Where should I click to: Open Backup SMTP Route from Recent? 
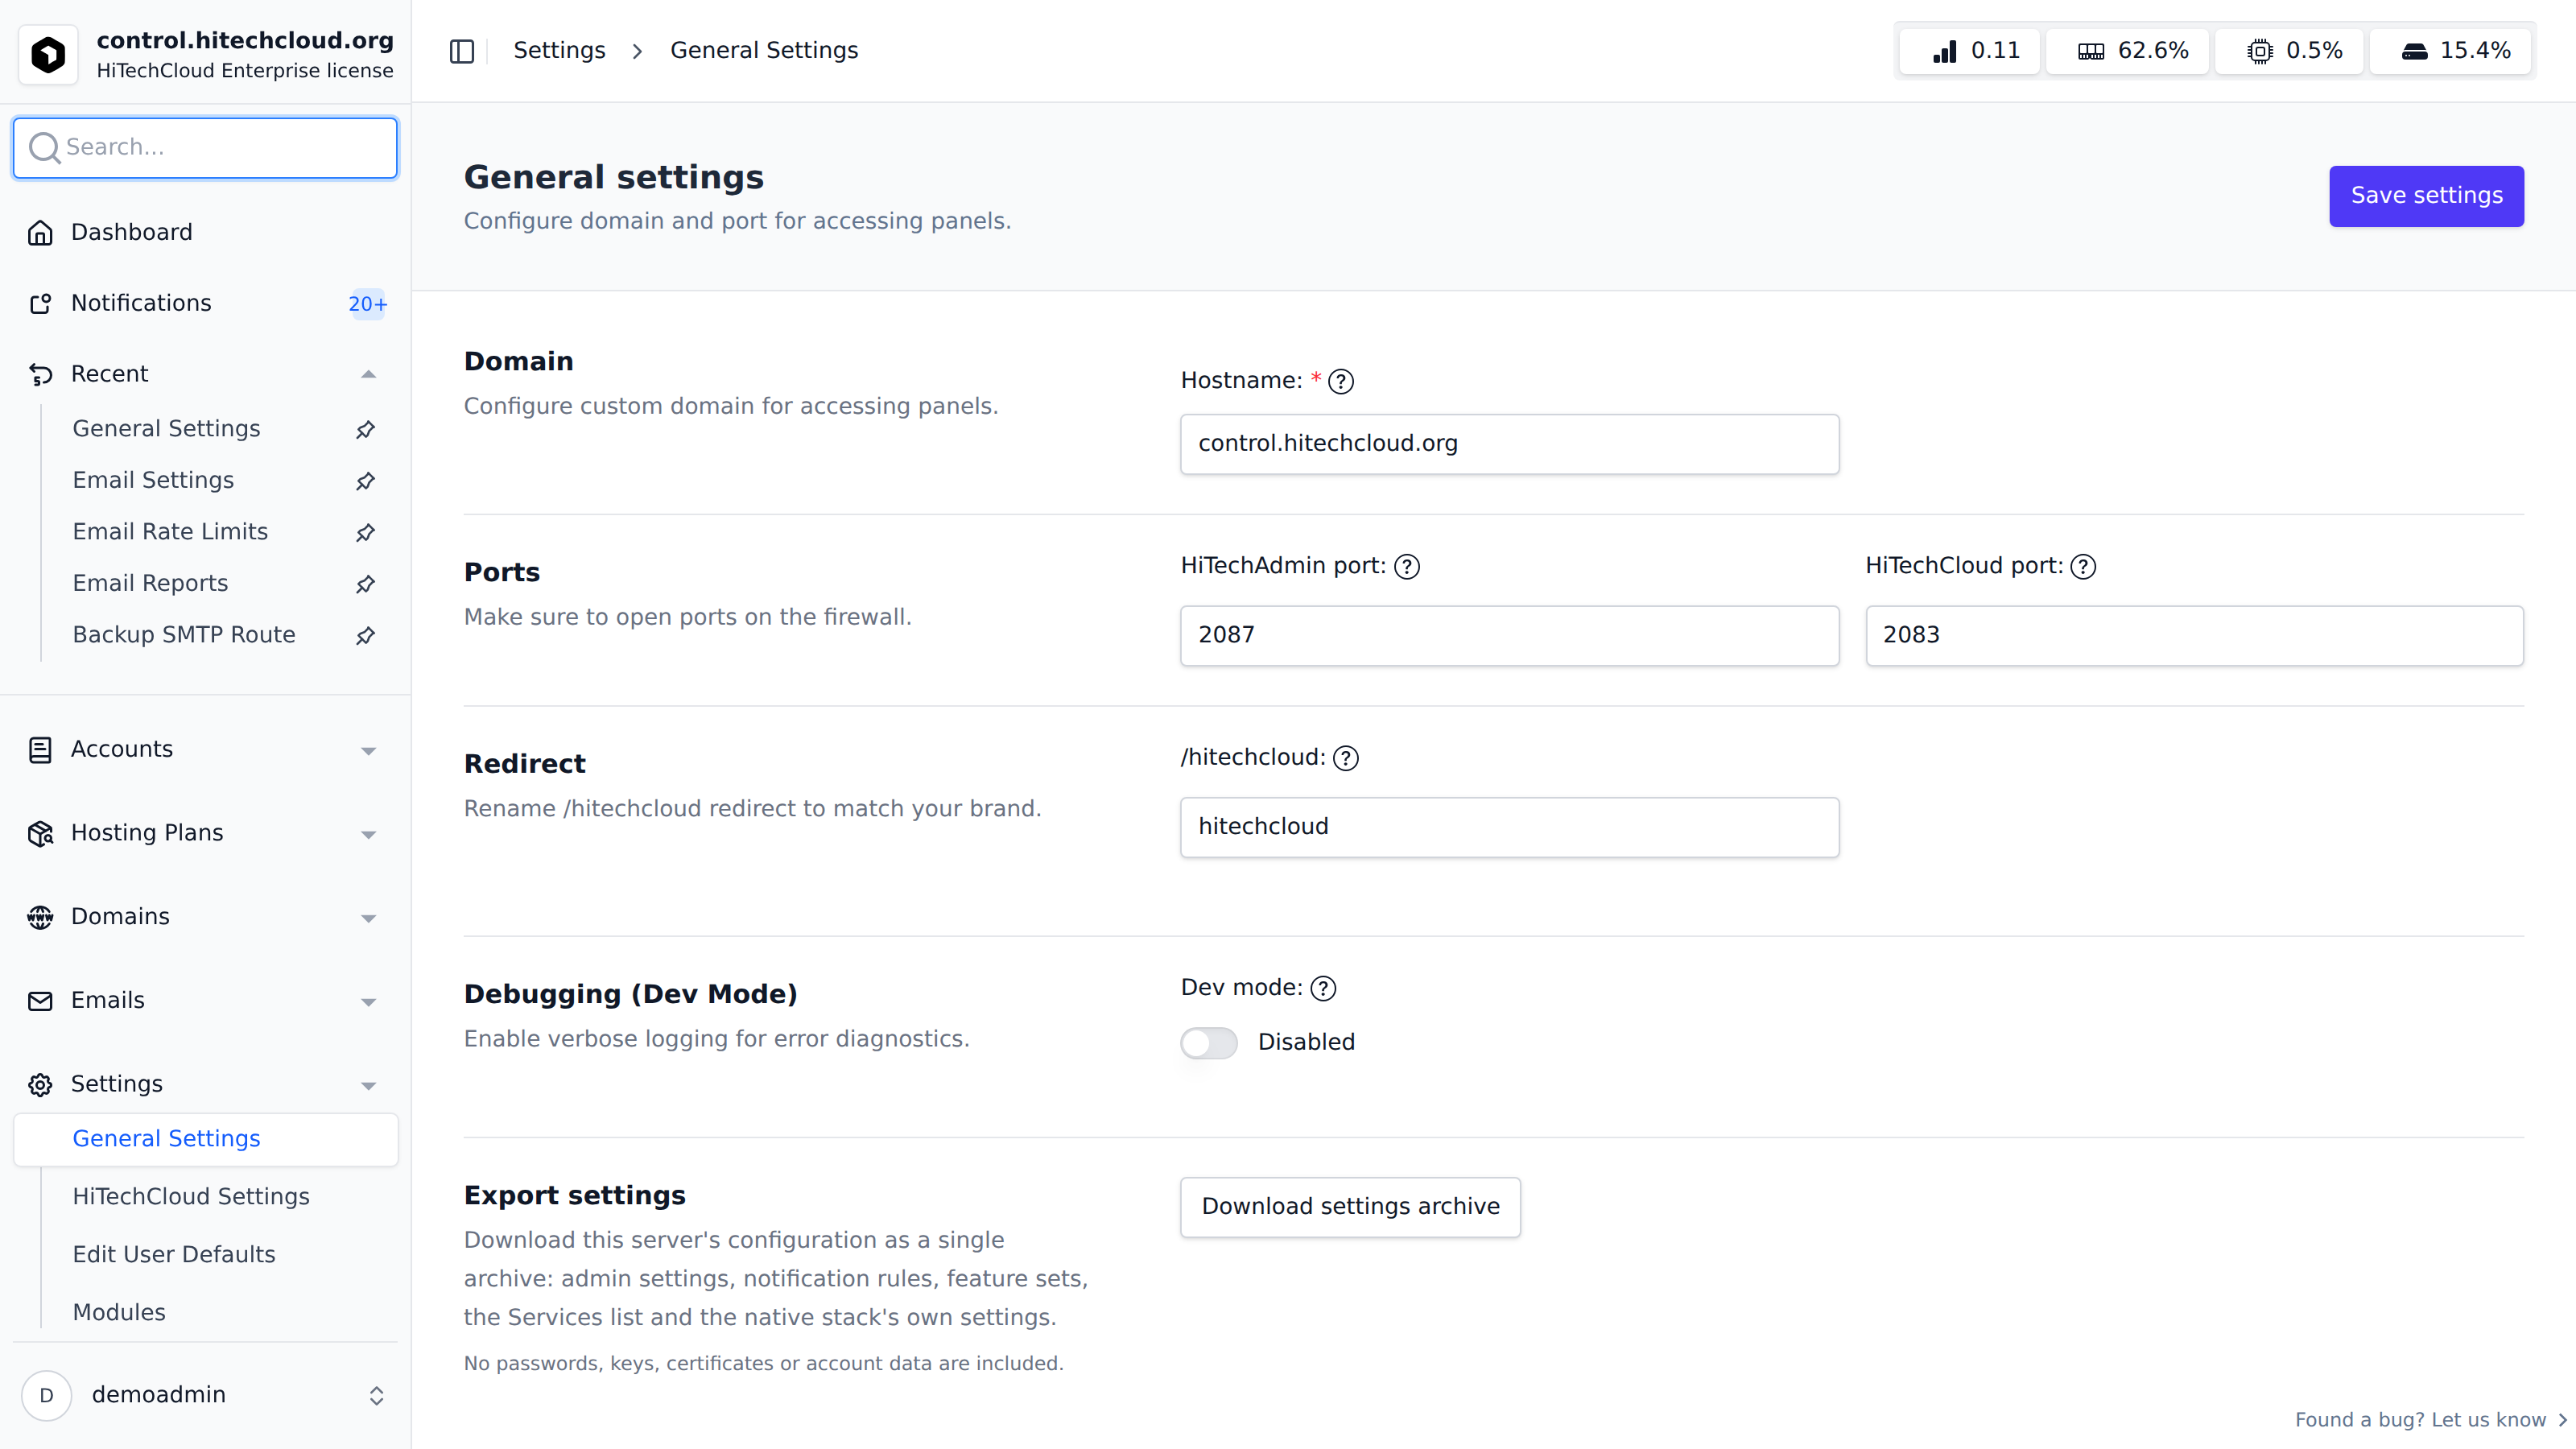184,635
